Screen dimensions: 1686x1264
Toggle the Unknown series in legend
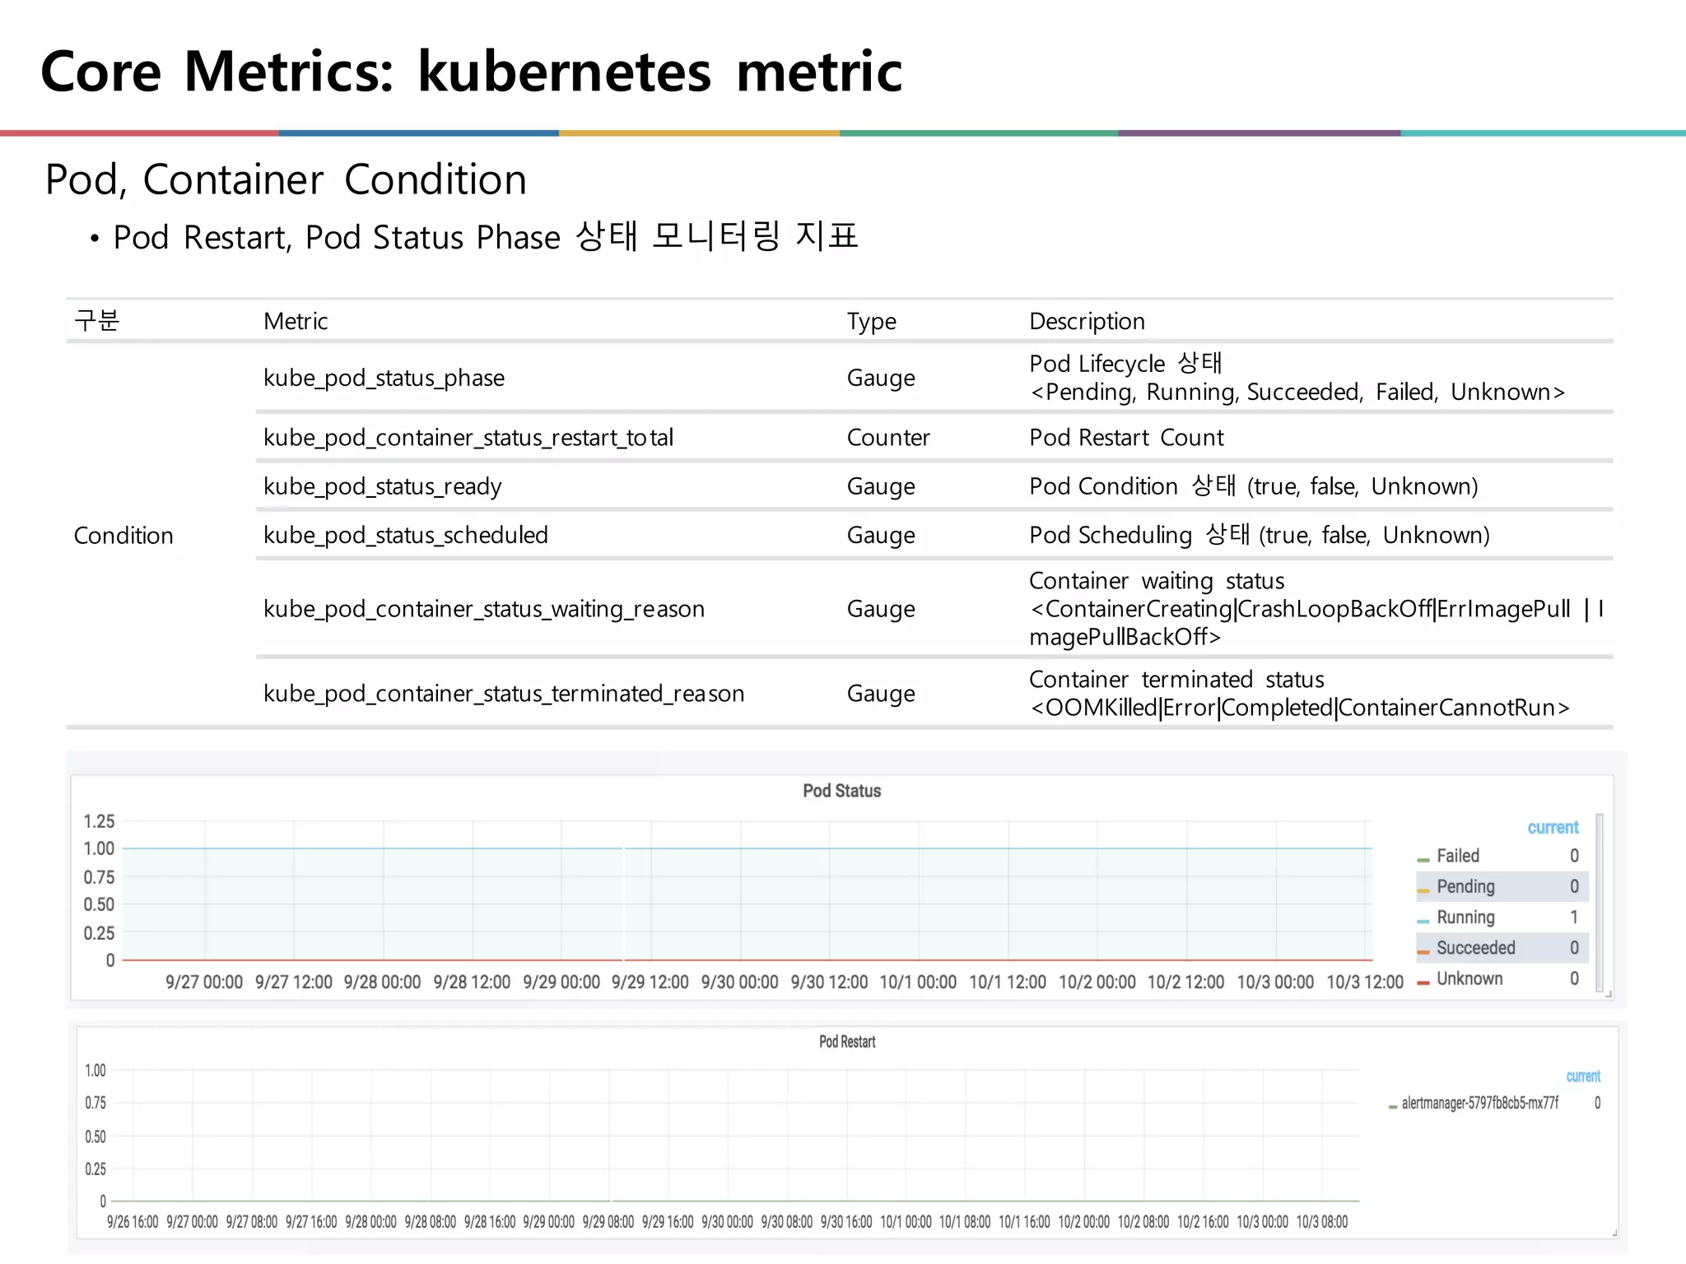[x=1469, y=979]
